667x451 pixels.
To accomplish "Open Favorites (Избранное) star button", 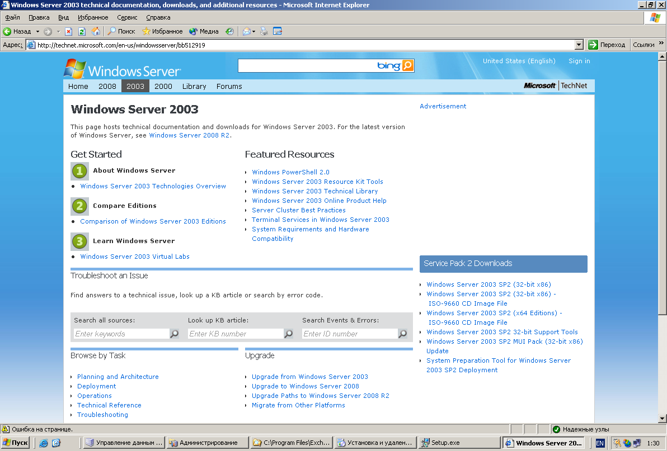I will [x=162, y=31].
